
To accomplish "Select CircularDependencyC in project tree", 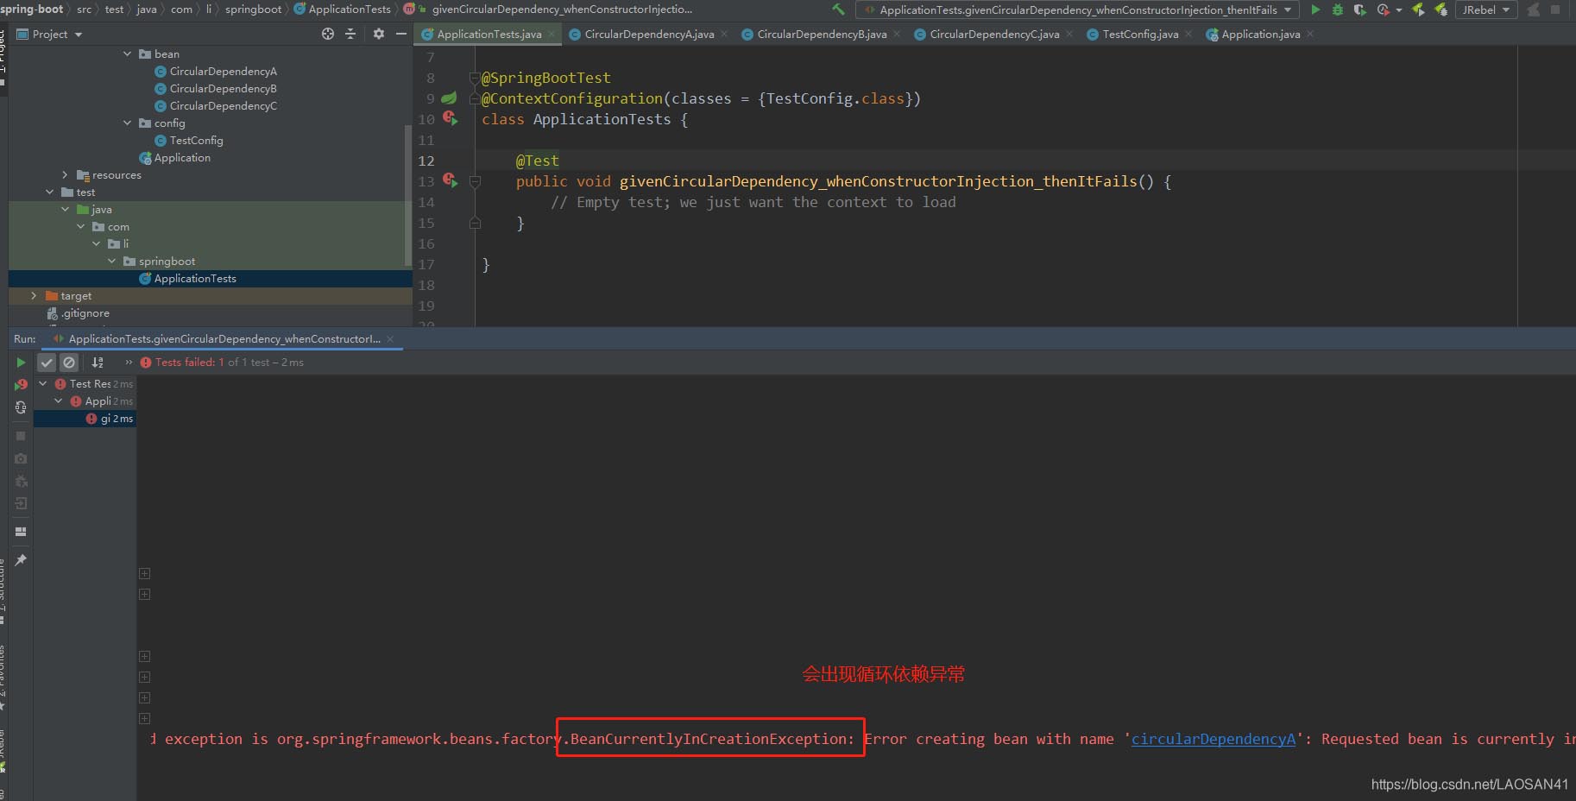I will 223,106.
